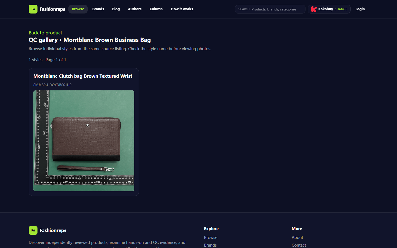Focus the Products, brands, categories search field
The width and height of the screenshot is (397, 248).
point(270,9)
